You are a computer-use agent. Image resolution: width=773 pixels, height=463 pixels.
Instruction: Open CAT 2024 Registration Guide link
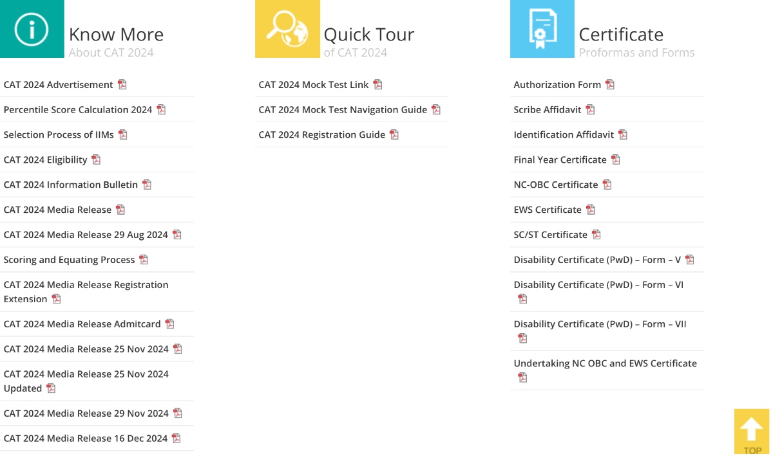(322, 135)
